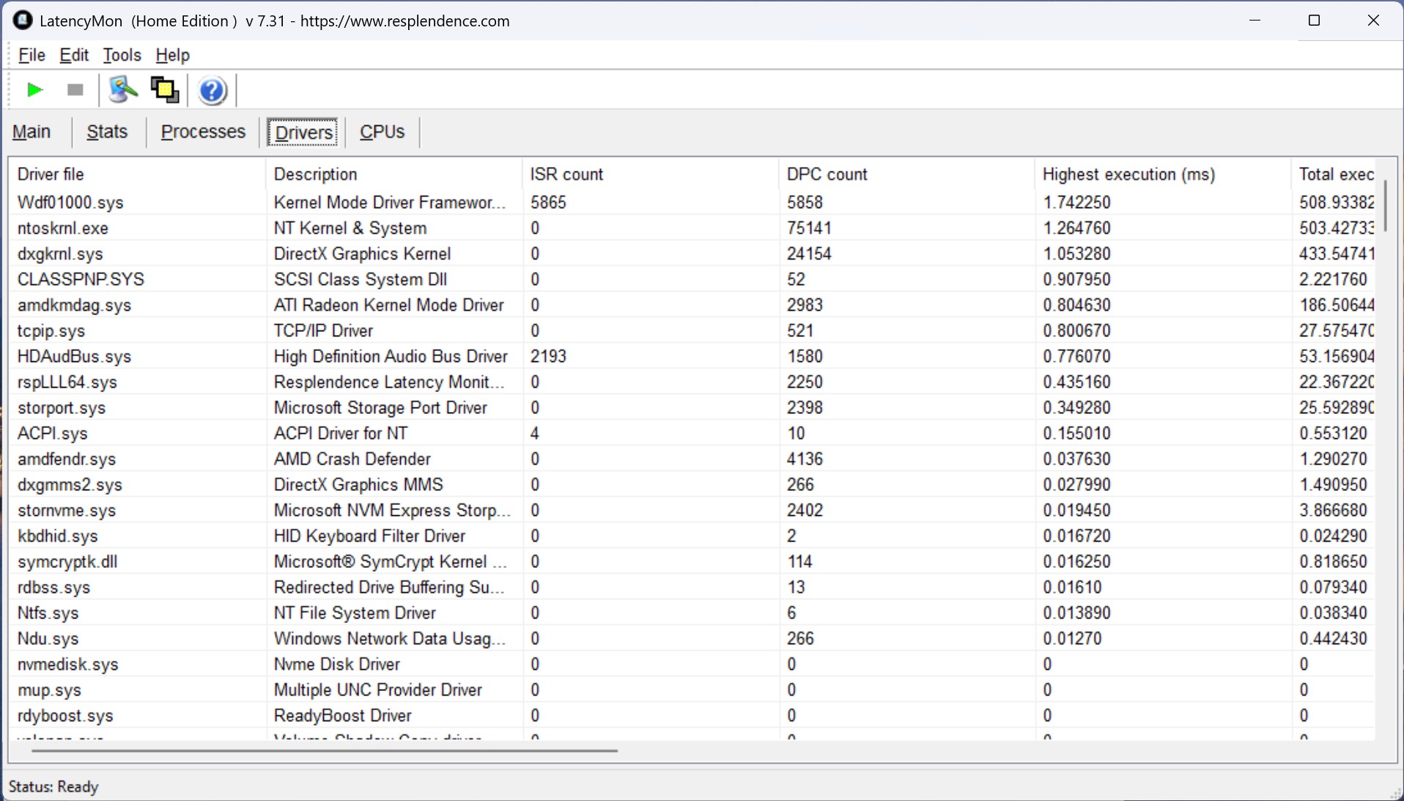
Task: Switch to the Main tab
Action: point(32,132)
